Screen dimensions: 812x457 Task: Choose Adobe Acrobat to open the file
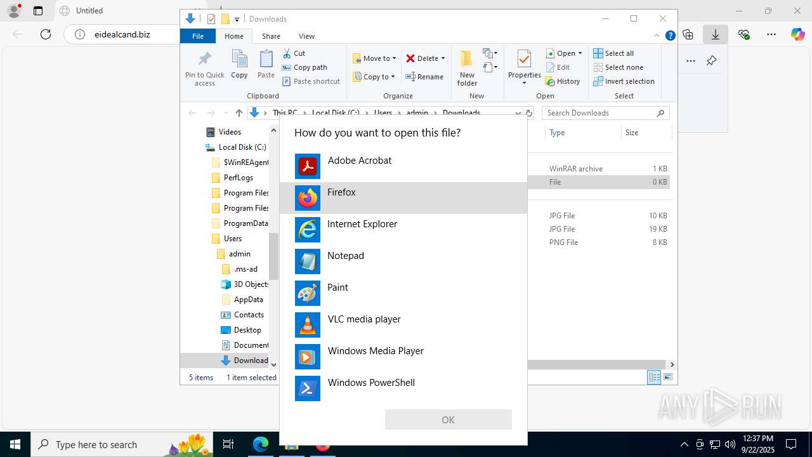point(403,166)
